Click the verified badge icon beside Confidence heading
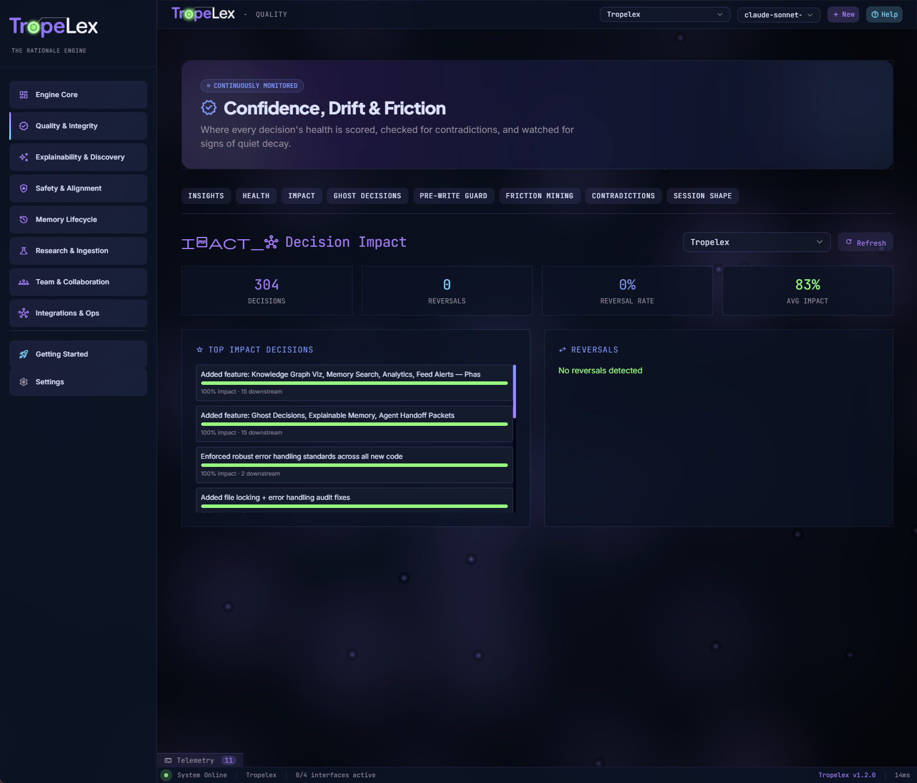The image size is (917, 783). [209, 107]
